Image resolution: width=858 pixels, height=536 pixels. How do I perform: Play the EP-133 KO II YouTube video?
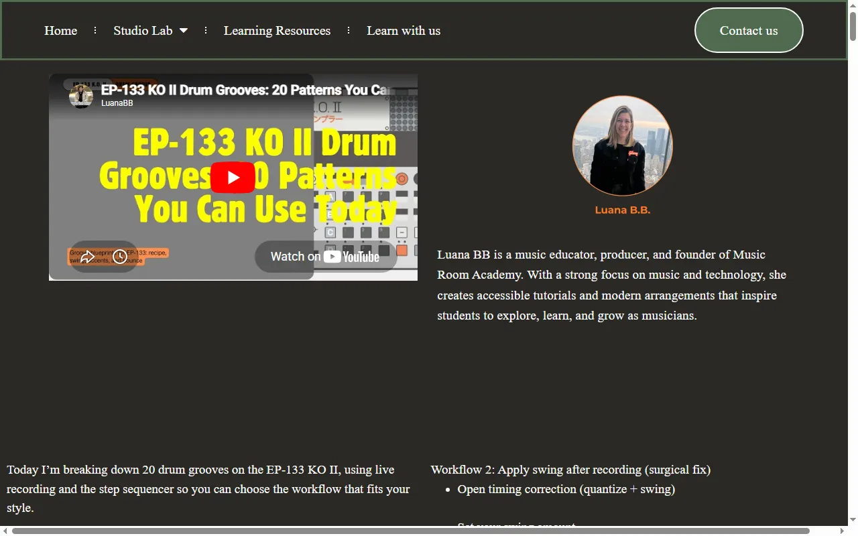tap(233, 178)
